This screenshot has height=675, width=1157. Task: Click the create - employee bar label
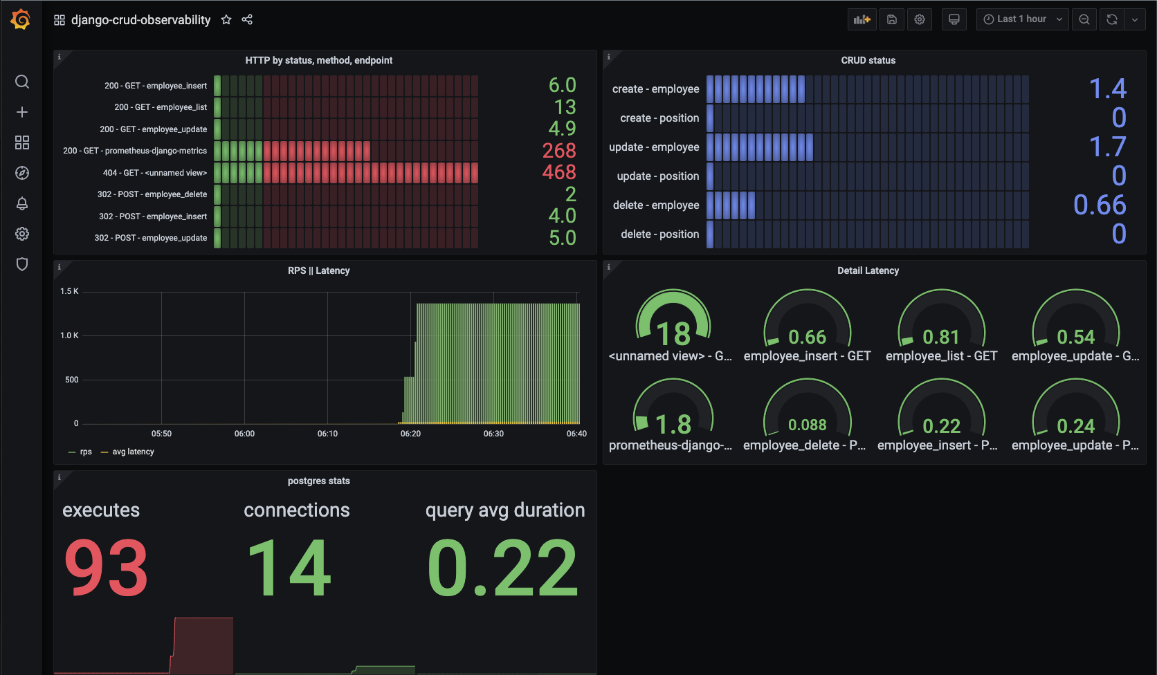656,89
